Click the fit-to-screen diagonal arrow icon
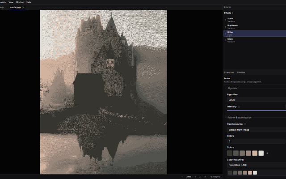 200,177
